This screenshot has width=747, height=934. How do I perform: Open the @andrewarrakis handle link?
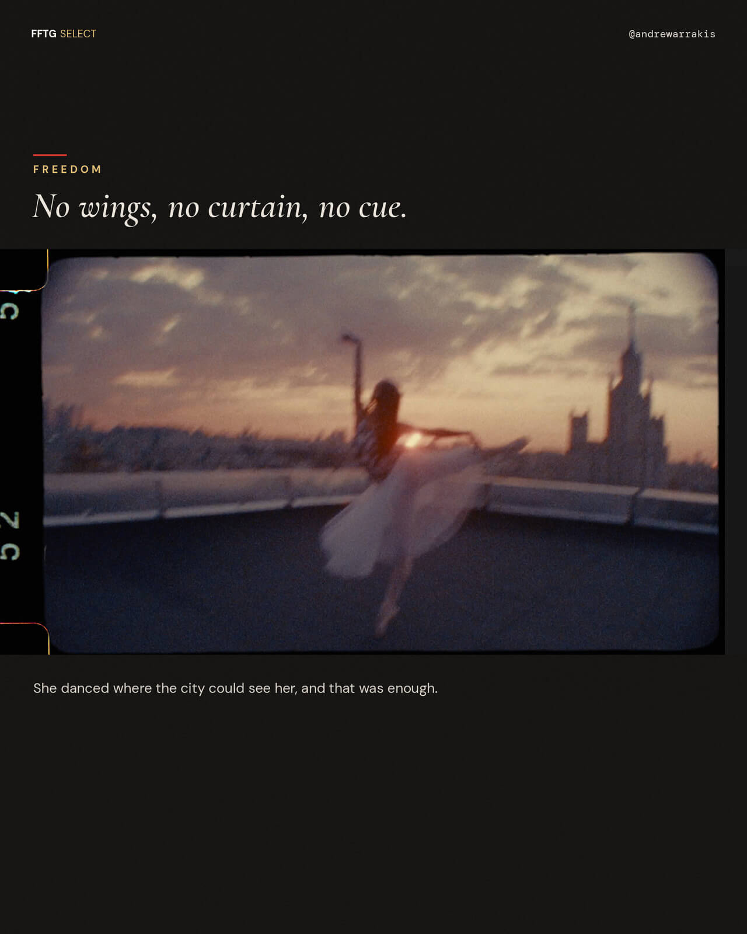(x=672, y=34)
